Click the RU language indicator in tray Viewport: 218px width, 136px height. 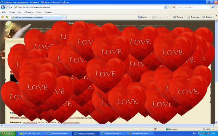tap(194, 133)
